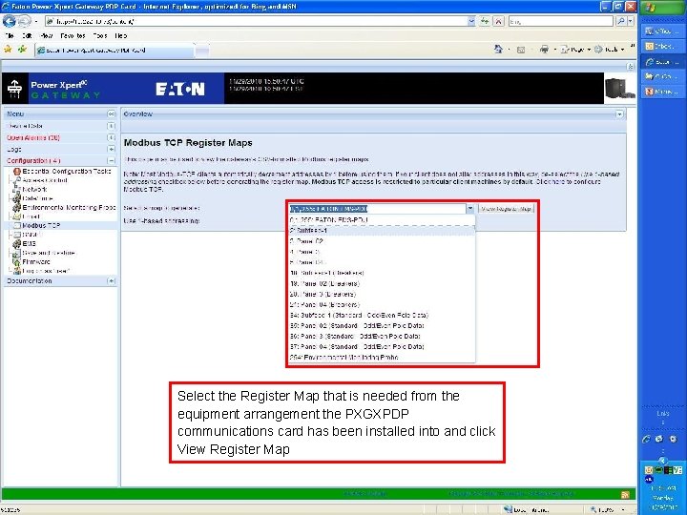Click the Date/Time gear icon
The image size is (687, 515).
coord(16,198)
